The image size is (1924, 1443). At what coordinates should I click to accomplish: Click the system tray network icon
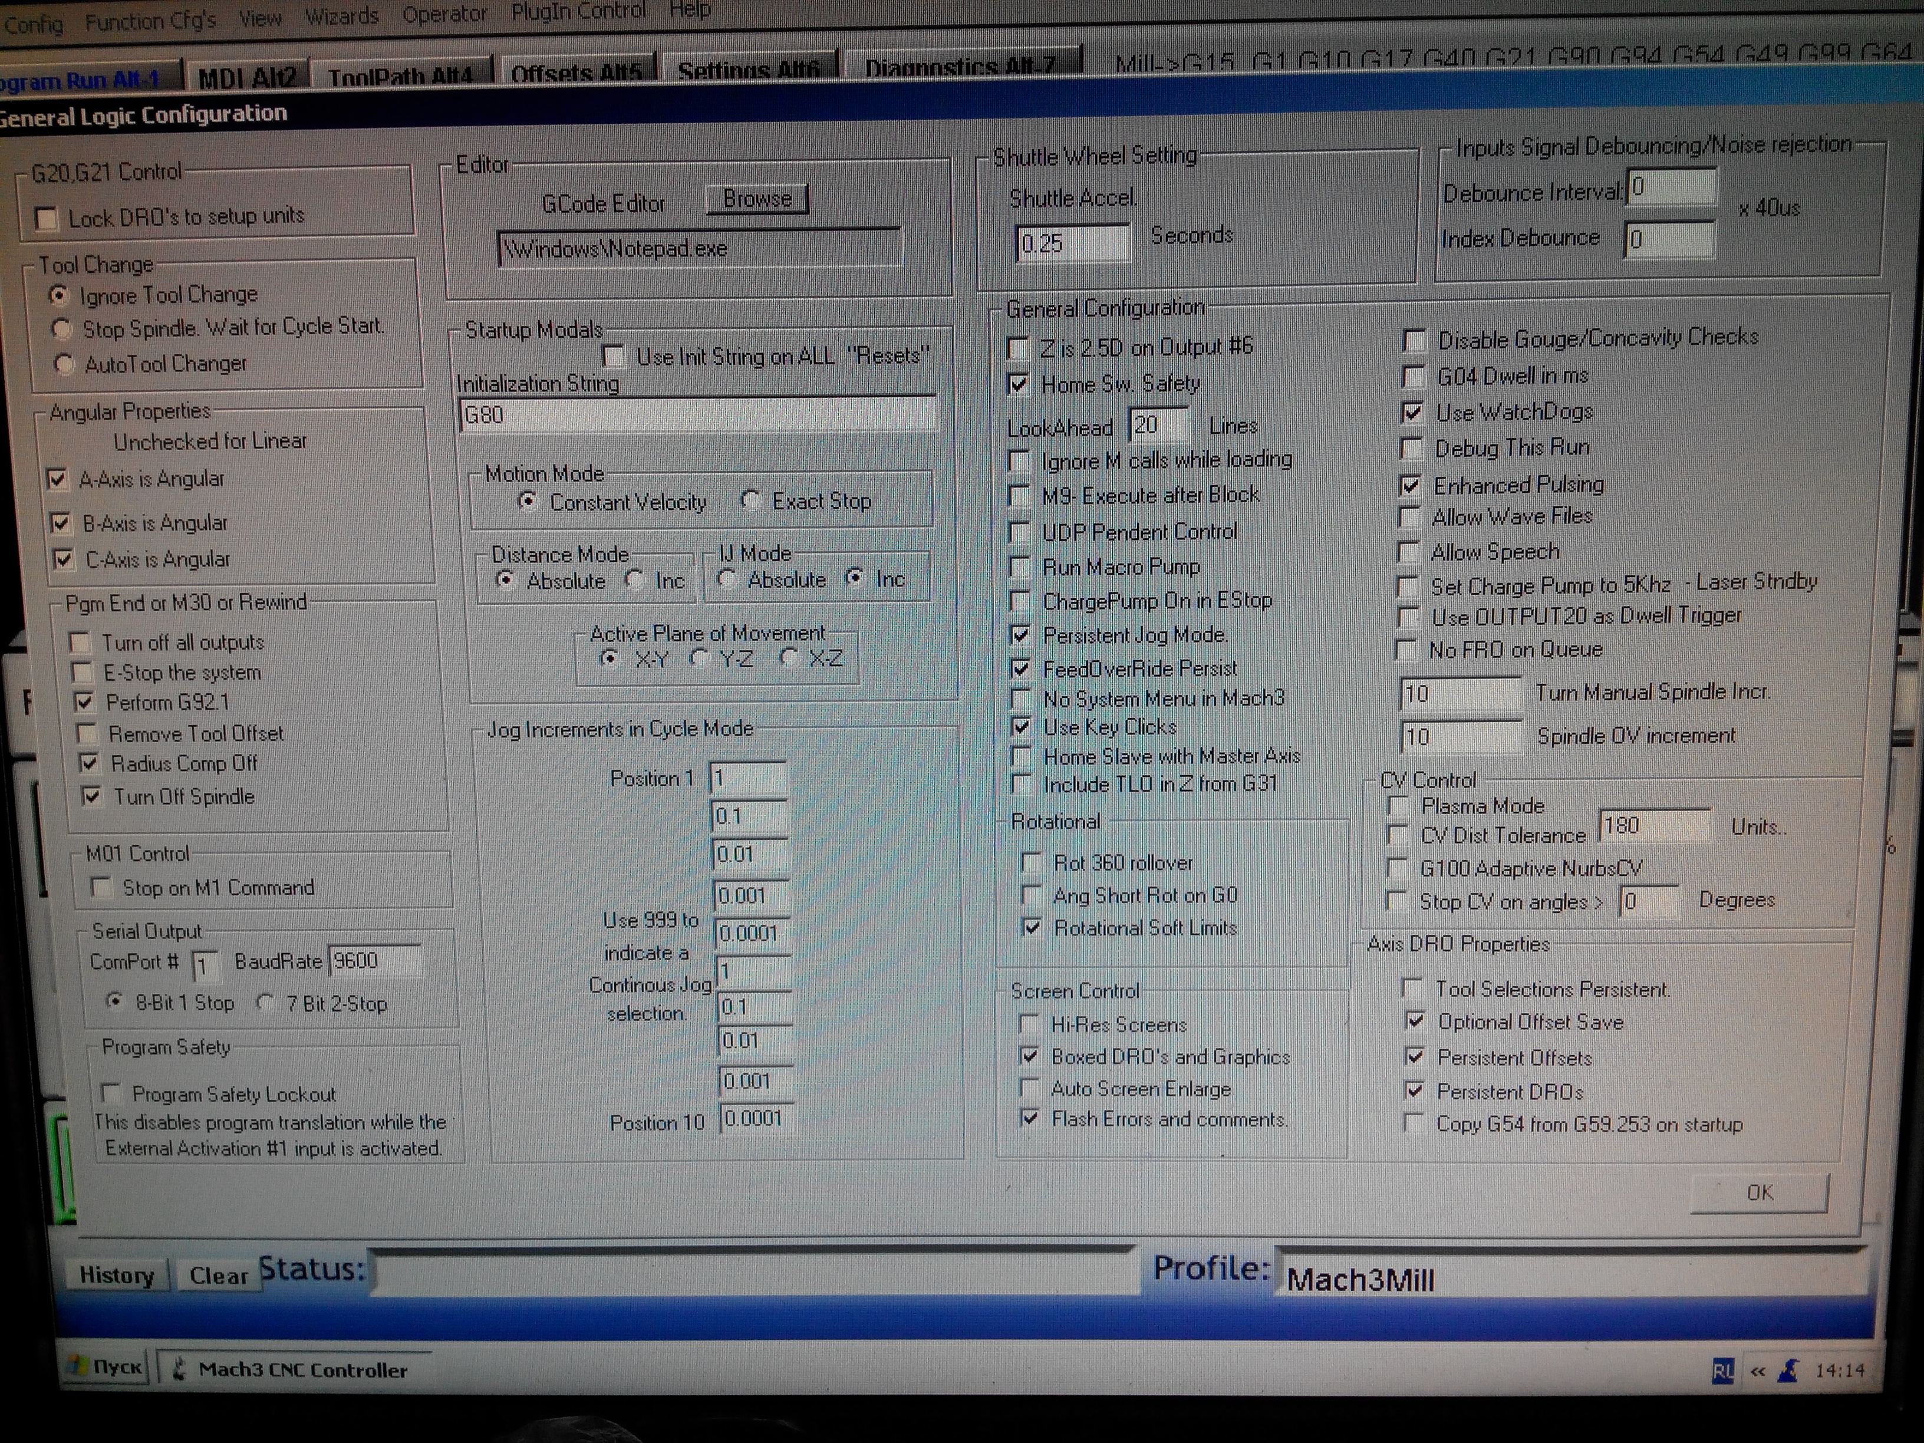[1789, 1372]
